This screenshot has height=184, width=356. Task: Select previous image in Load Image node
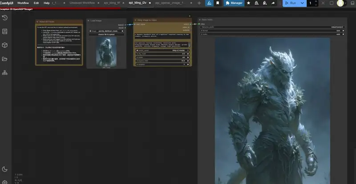[90, 31]
